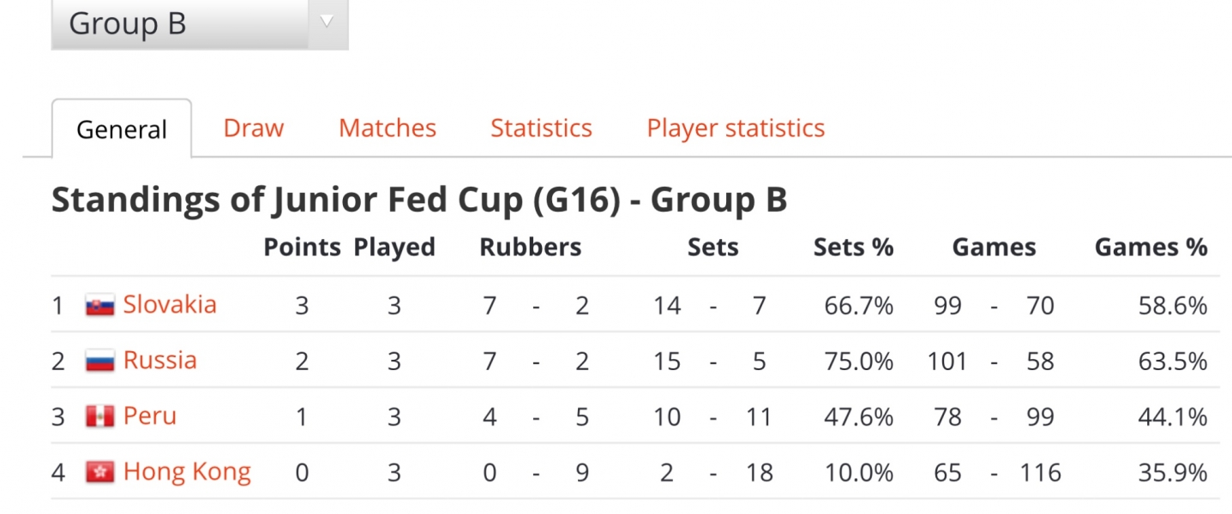The image size is (1232, 514).
Task: Click the Peru flag icon
Action: (x=99, y=416)
